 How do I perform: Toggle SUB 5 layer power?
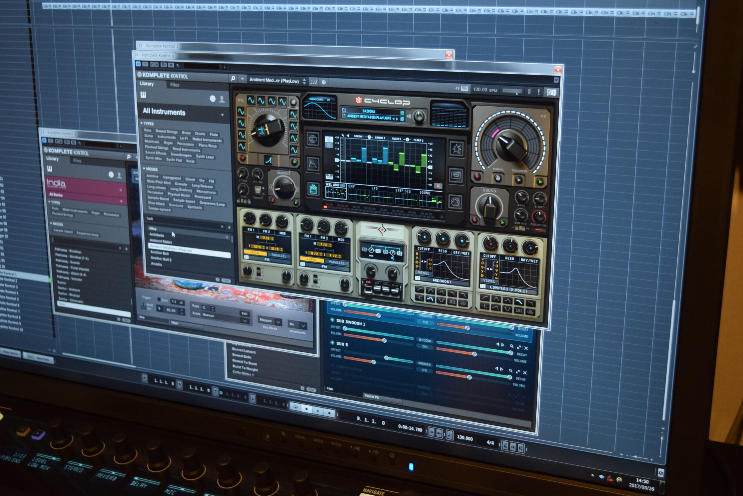point(332,342)
